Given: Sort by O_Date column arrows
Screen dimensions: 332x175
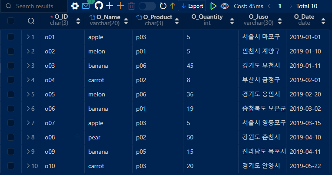Looking at the screenshot, I should [323, 21].
